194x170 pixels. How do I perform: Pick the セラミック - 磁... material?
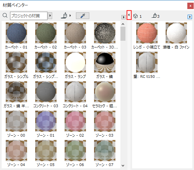click(x=105, y=92)
